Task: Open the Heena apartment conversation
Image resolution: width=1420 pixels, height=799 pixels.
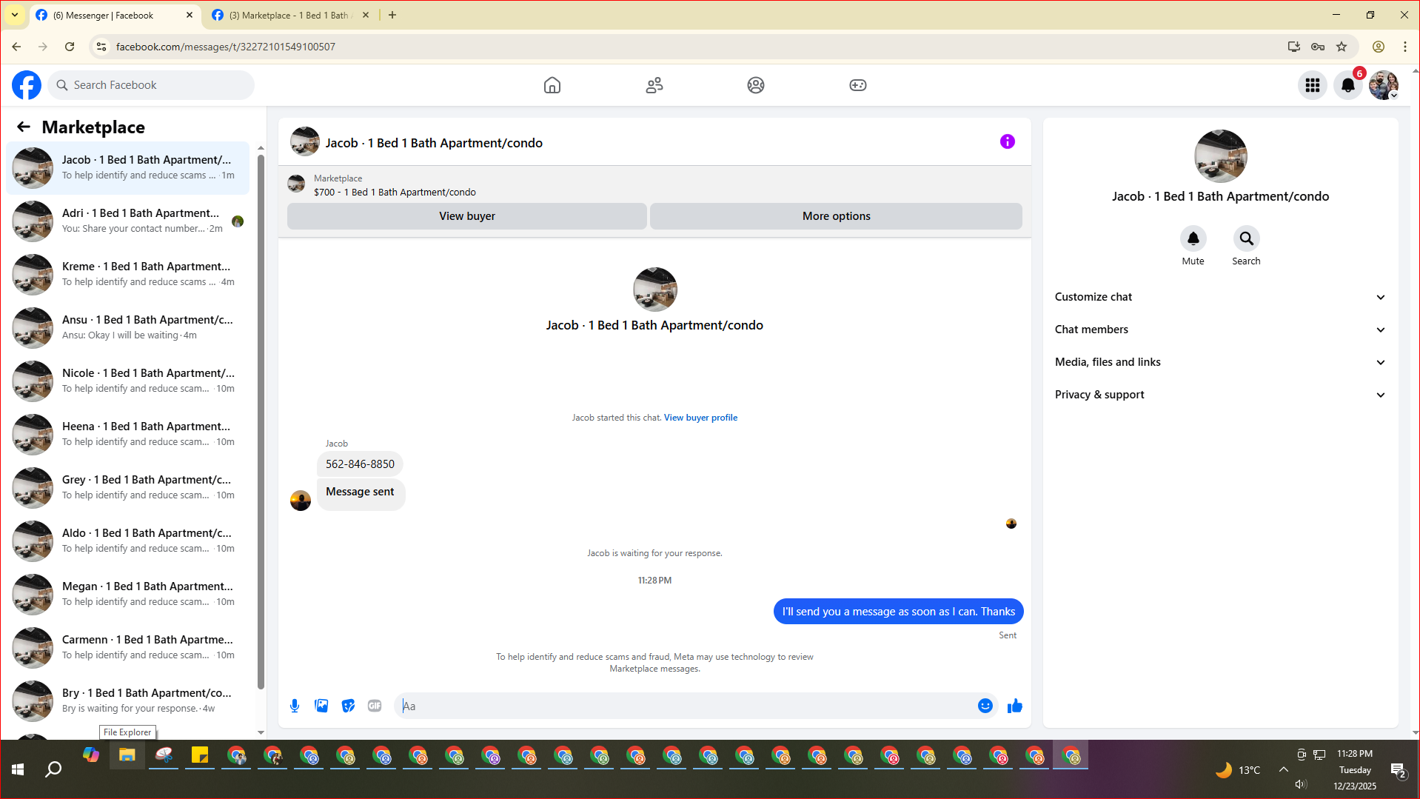Action: click(x=128, y=434)
